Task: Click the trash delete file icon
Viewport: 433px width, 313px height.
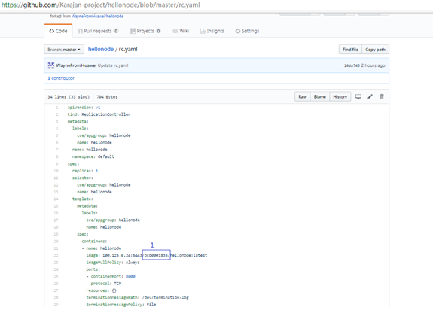Action: click(x=381, y=96)
